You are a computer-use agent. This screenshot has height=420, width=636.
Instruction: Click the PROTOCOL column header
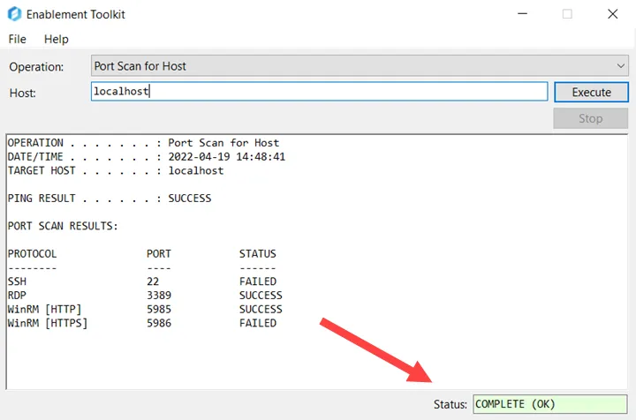(x=32, y=254)
